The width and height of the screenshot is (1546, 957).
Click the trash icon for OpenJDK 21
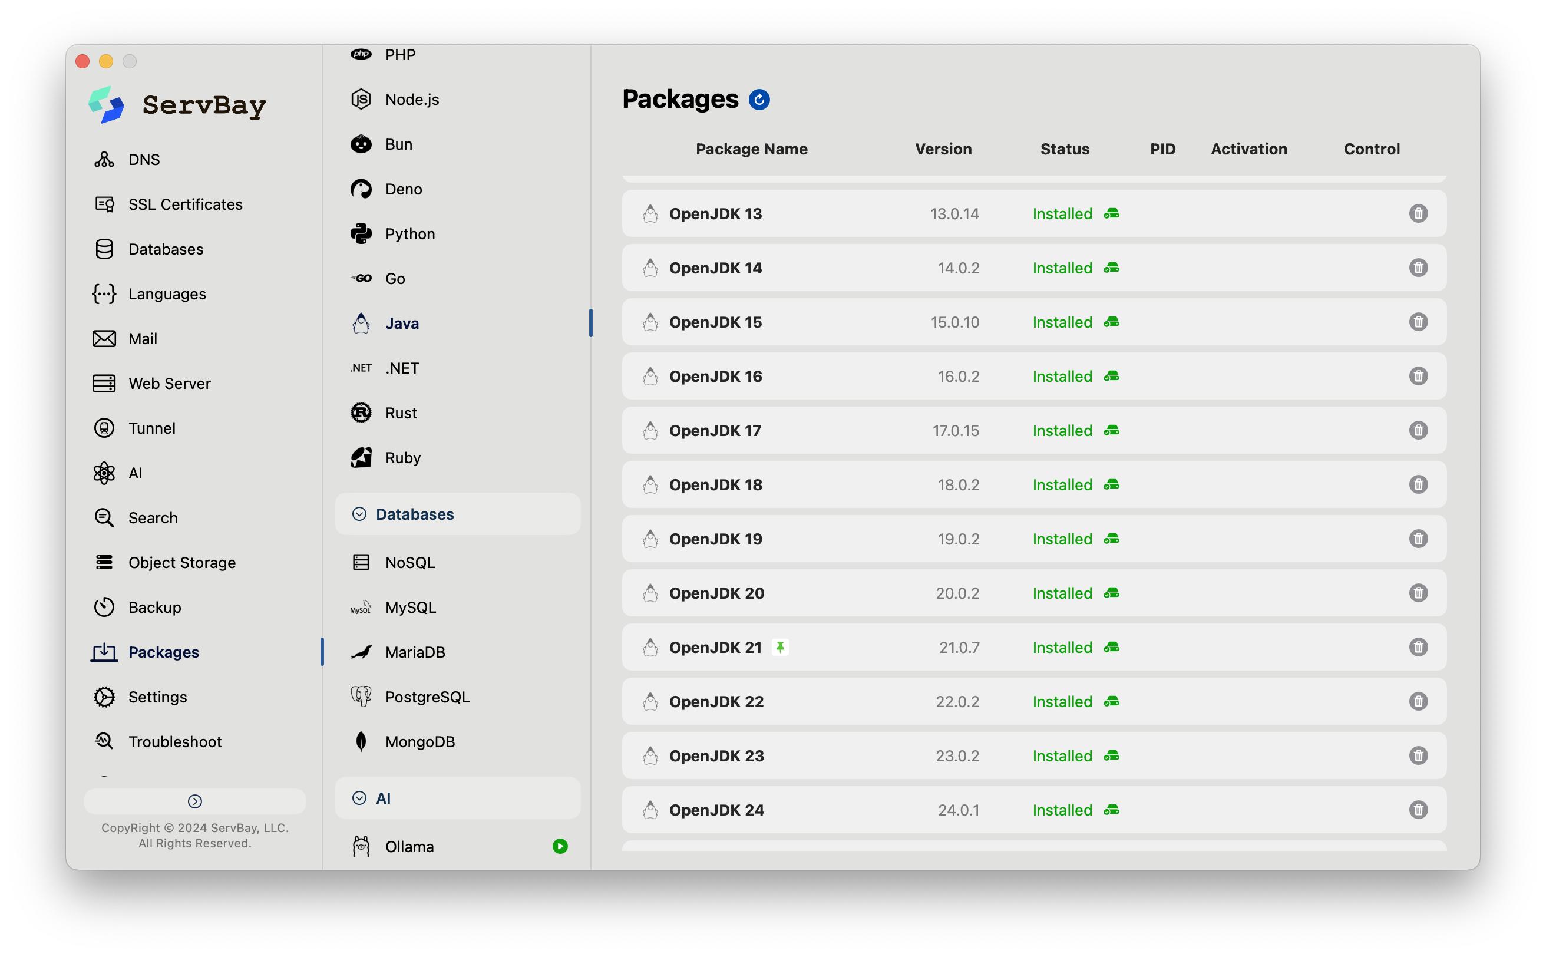1418,648
